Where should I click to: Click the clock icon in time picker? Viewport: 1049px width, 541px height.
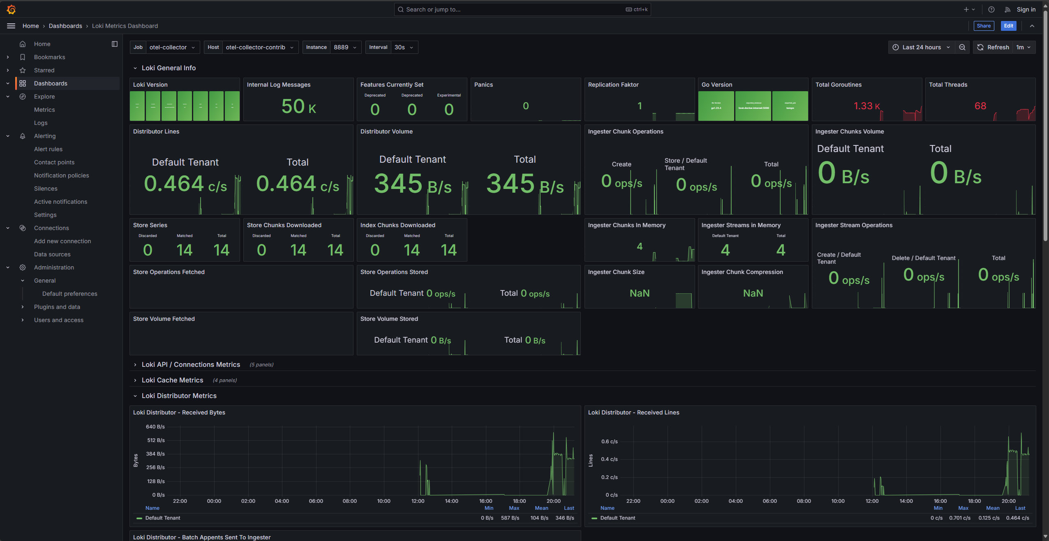[x=896, y=47]
